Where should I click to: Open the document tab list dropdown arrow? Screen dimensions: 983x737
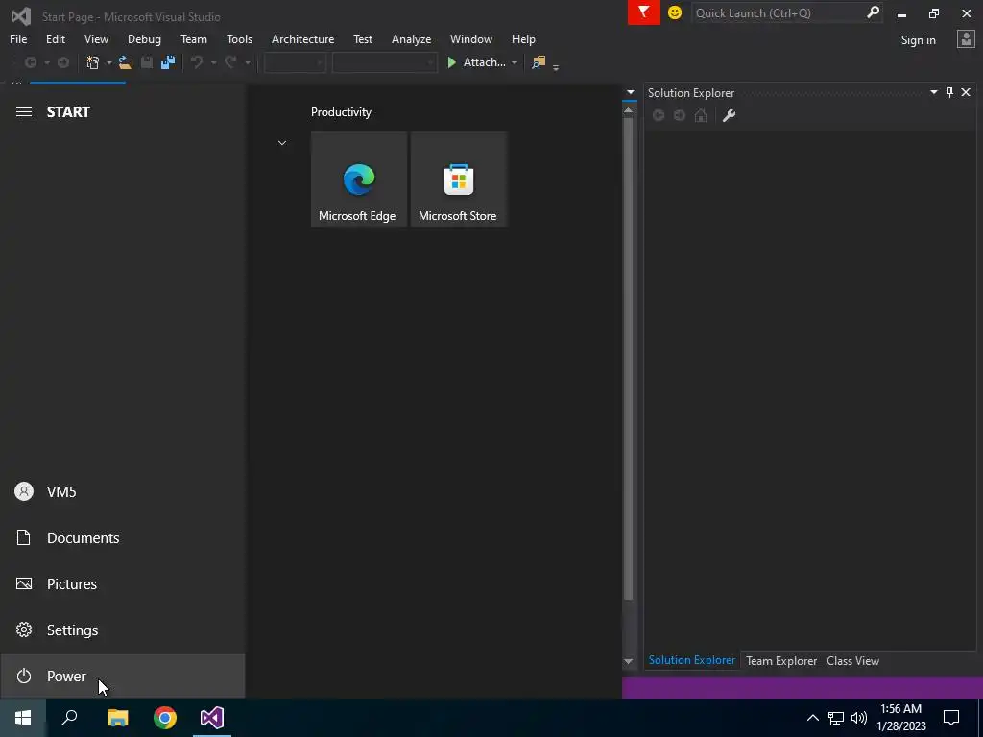[x=631, y=93]
